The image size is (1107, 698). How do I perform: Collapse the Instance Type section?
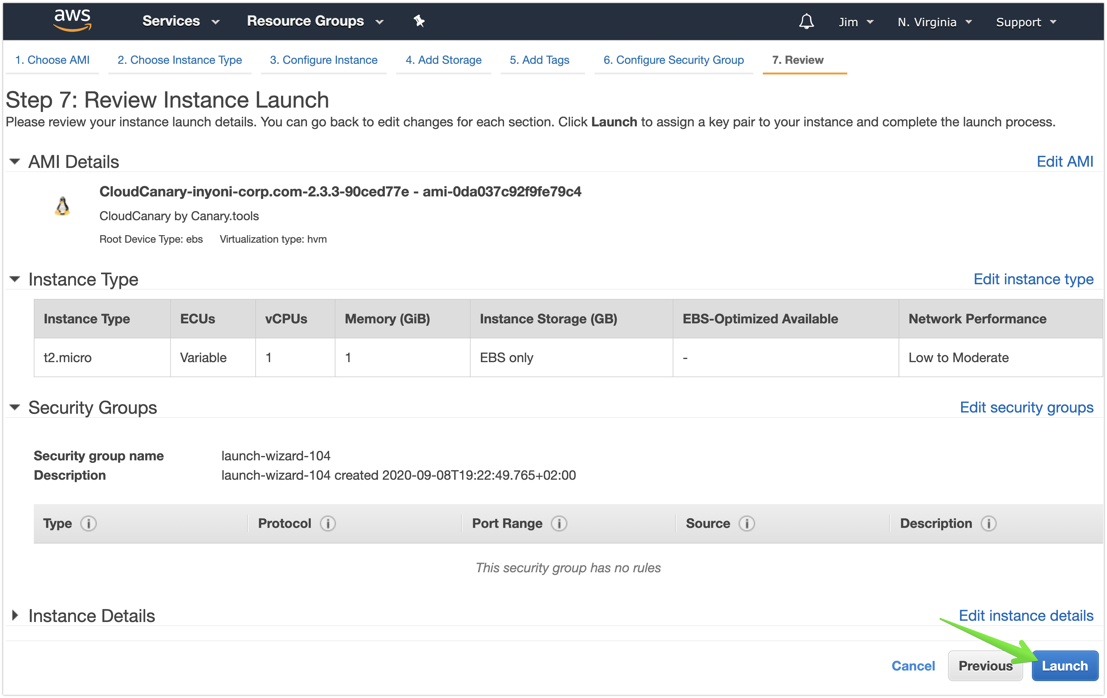tap(15, 279)
